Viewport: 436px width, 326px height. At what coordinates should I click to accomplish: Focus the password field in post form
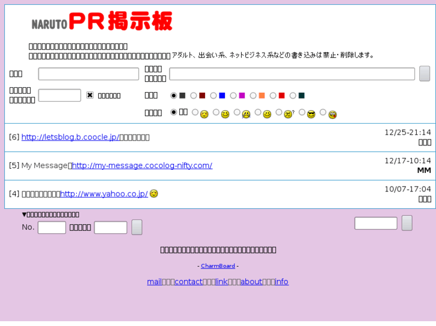59,95
